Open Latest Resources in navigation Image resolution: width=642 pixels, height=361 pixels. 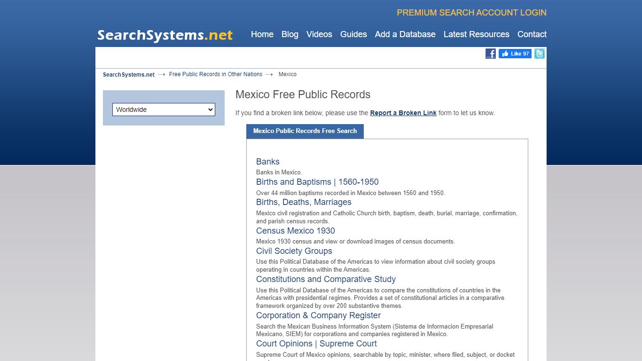pos(477,34)
